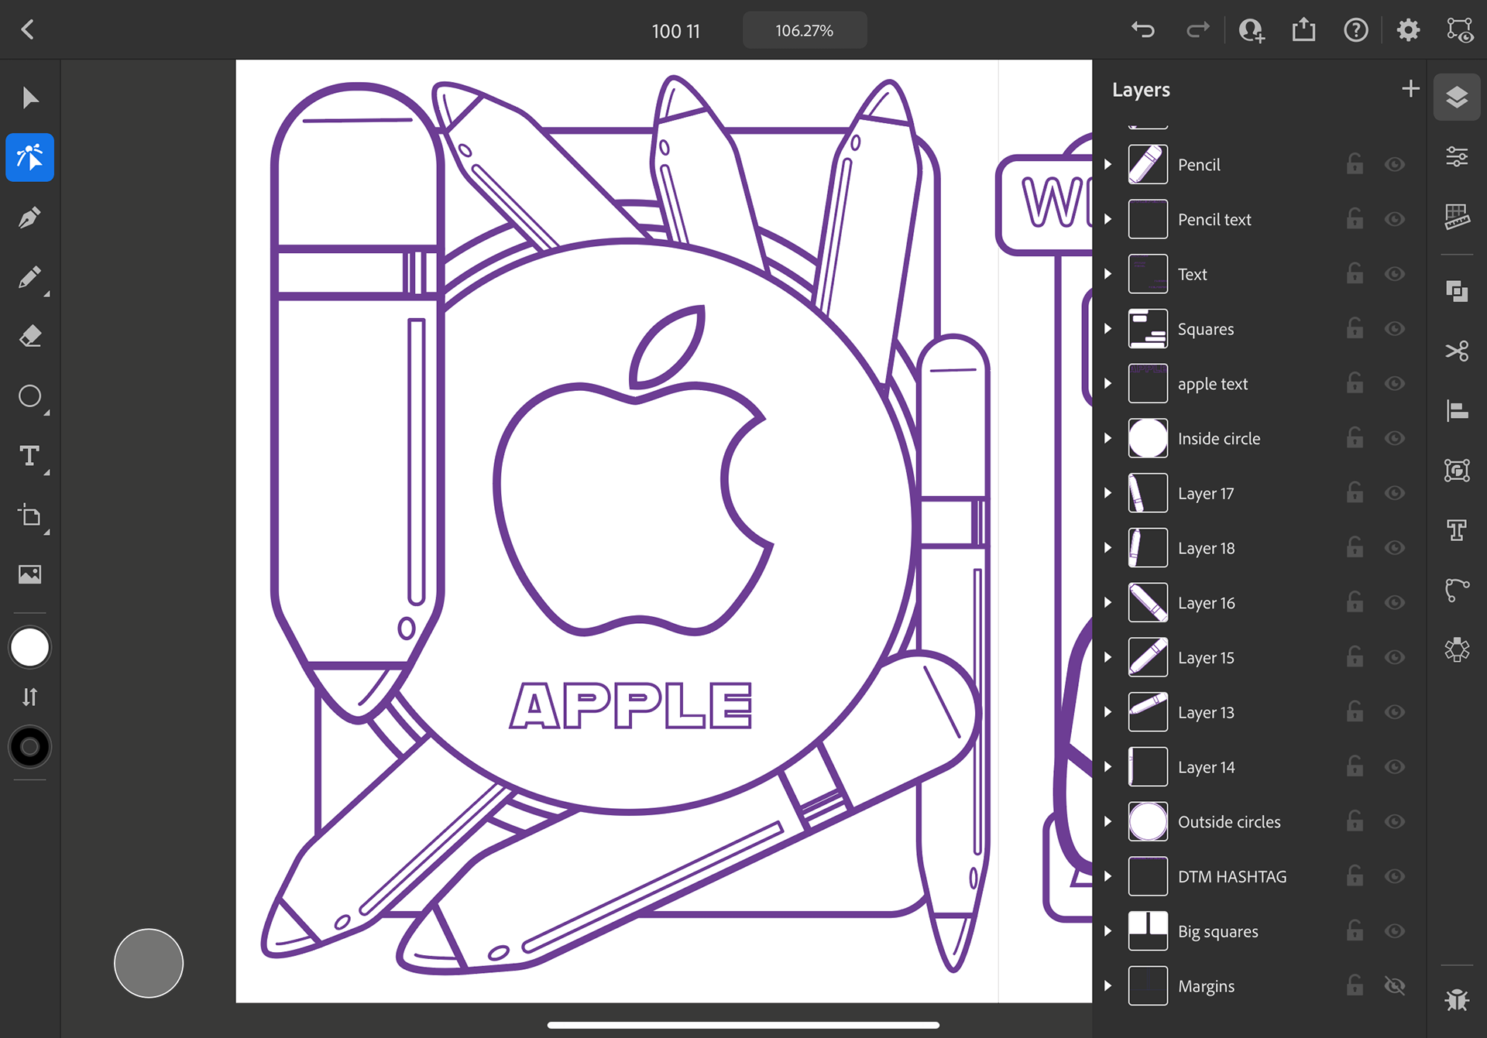Redo the last action
This screenshot has height=1038, width=1487.
point(1197,30)
